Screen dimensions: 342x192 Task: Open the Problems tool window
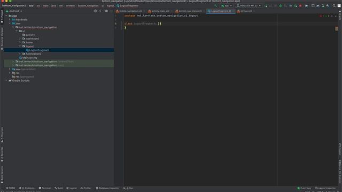pos(27,188)
